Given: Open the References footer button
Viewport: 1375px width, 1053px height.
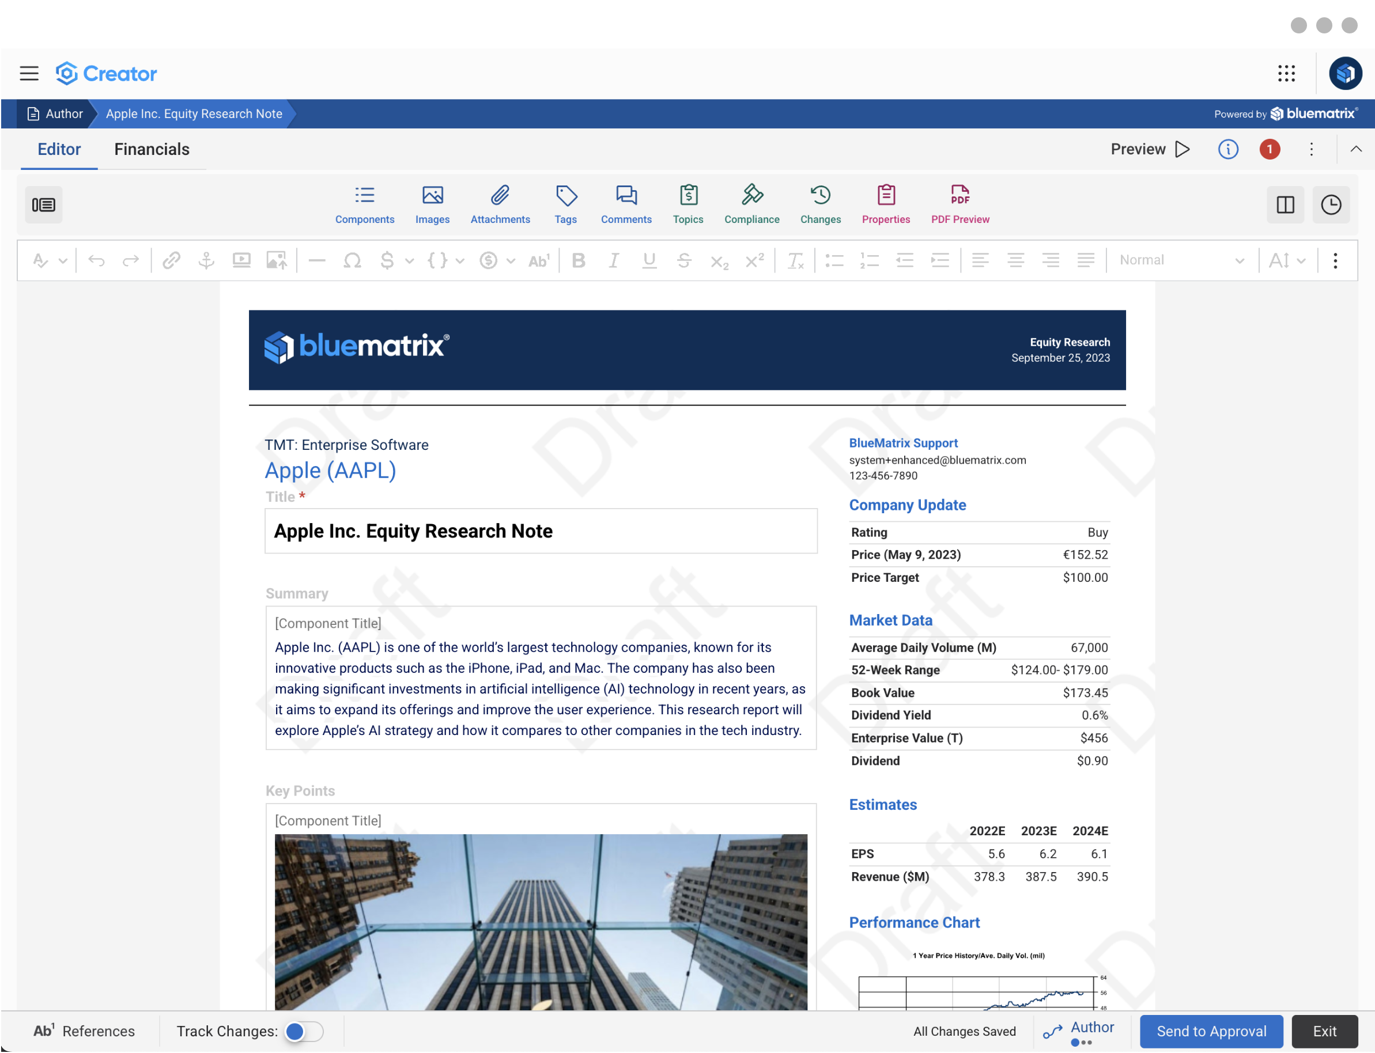Looking at the screenshot, I should coord(84,1031).
